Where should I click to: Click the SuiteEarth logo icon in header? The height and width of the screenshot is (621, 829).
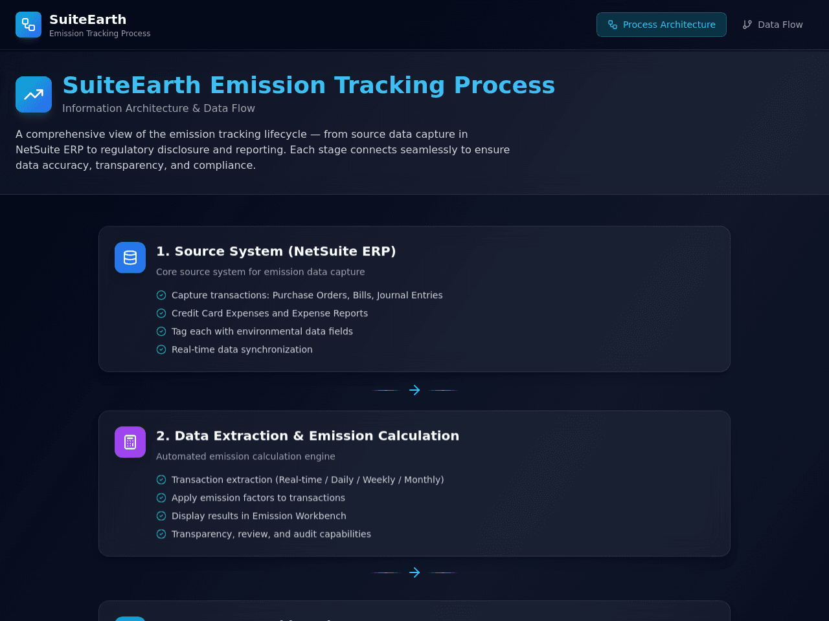tap(28, 25)
